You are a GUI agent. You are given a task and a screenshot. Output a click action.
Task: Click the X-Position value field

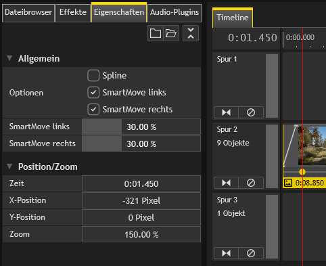click(141, 200)
